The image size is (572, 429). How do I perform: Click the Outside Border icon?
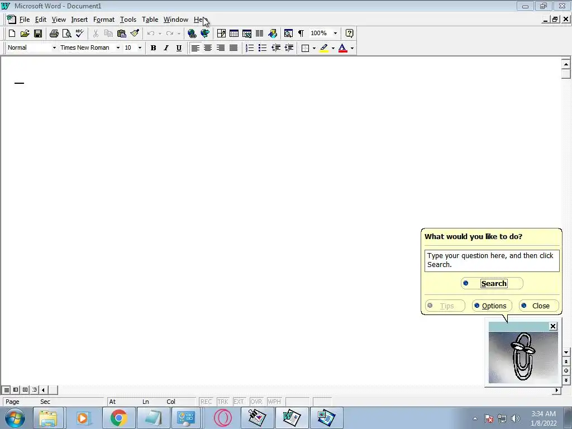point(306,48)
